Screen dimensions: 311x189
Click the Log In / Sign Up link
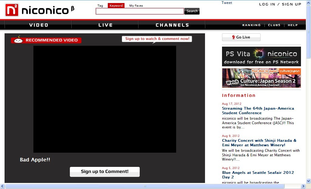[280, 4]
